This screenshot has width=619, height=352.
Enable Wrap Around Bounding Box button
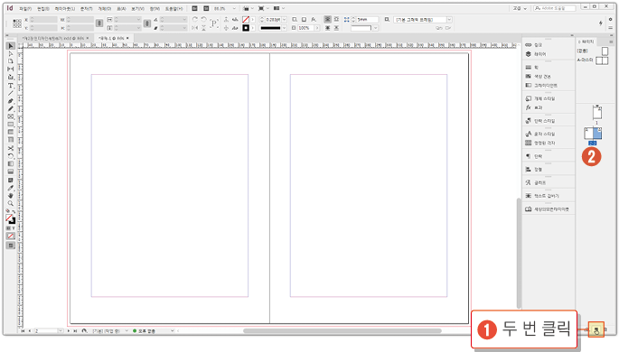point(336,19)
